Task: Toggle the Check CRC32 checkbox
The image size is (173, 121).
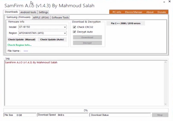Action: point(75,27)
